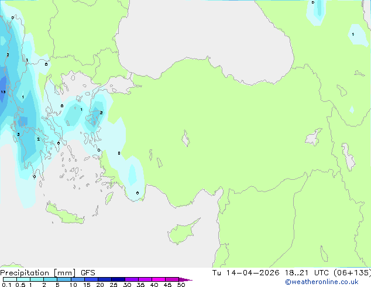Click legend label '0.5'
Image resolution: width=371 pixels, height=287 pixels.
click(20, 285)
